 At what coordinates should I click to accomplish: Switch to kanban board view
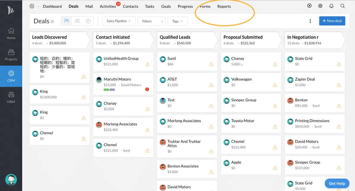click(67, 21)
